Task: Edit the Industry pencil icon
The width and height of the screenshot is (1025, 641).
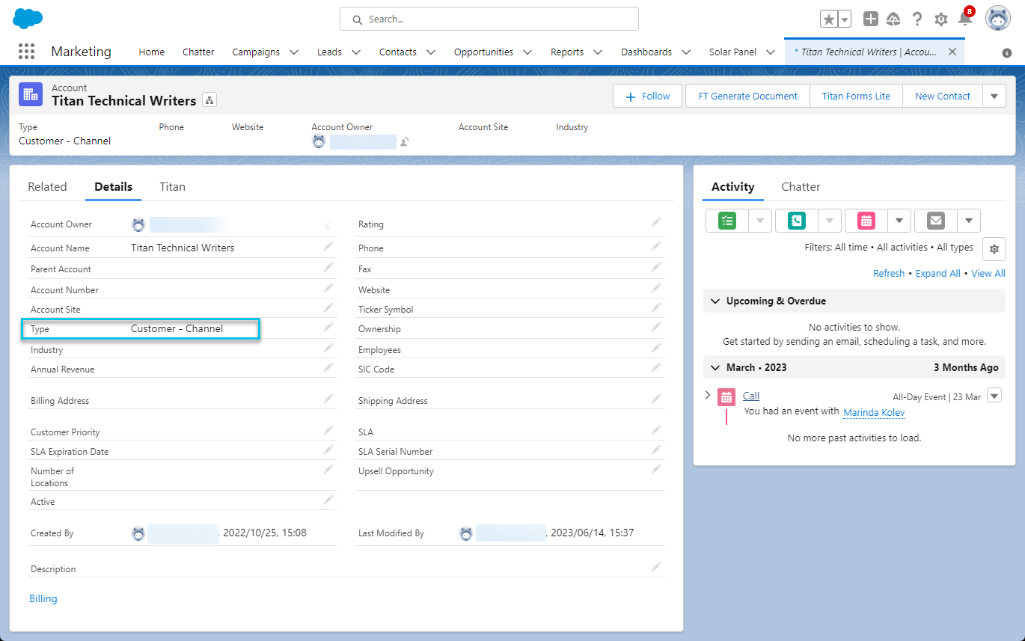Action: (x=328, y=347)
